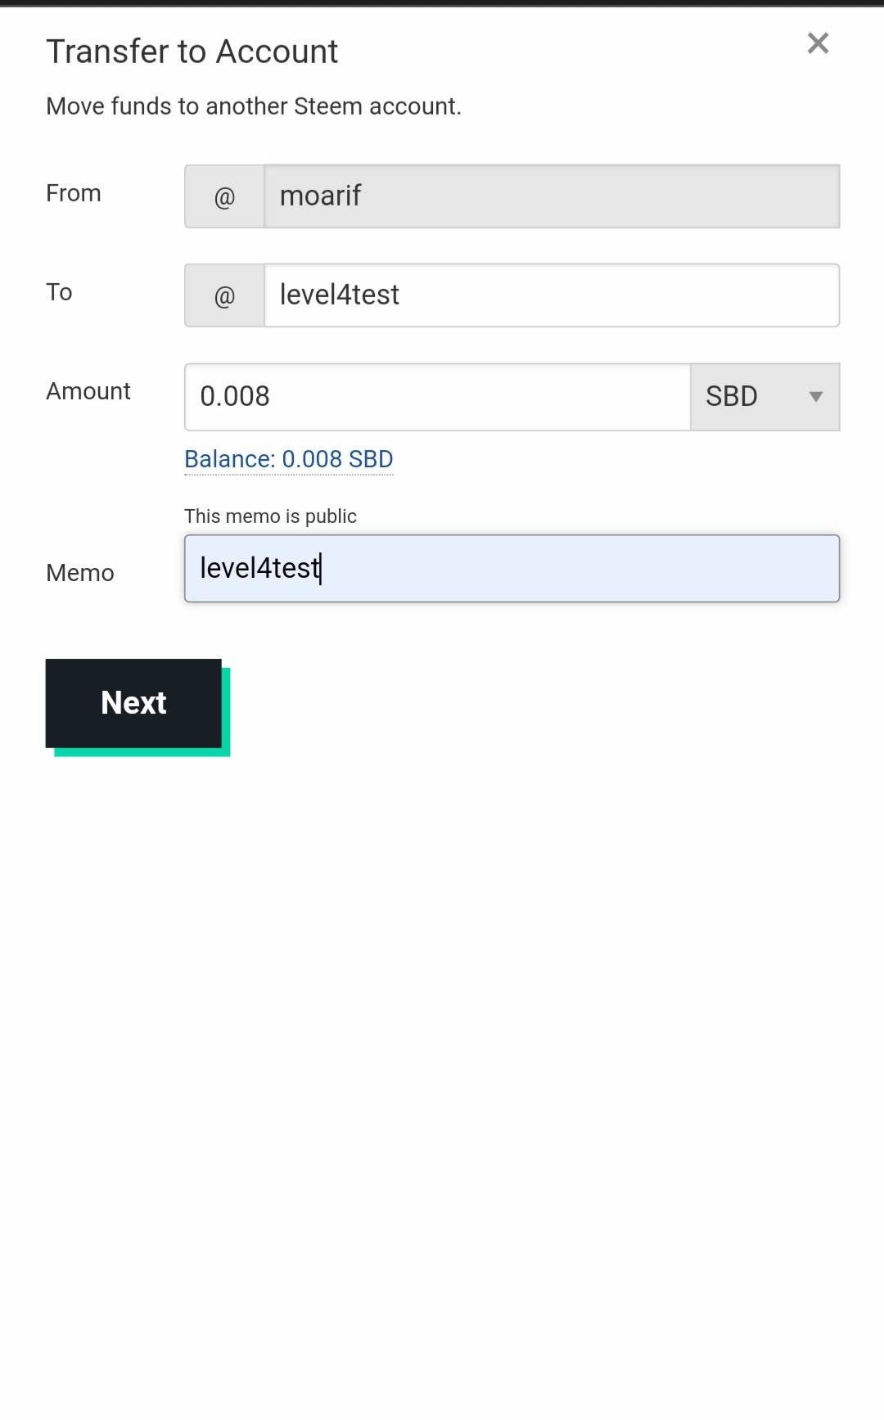Click the dark strip at the top edge
The width and height of the screenshot is (884, 1420).
[x=442, y=3]
